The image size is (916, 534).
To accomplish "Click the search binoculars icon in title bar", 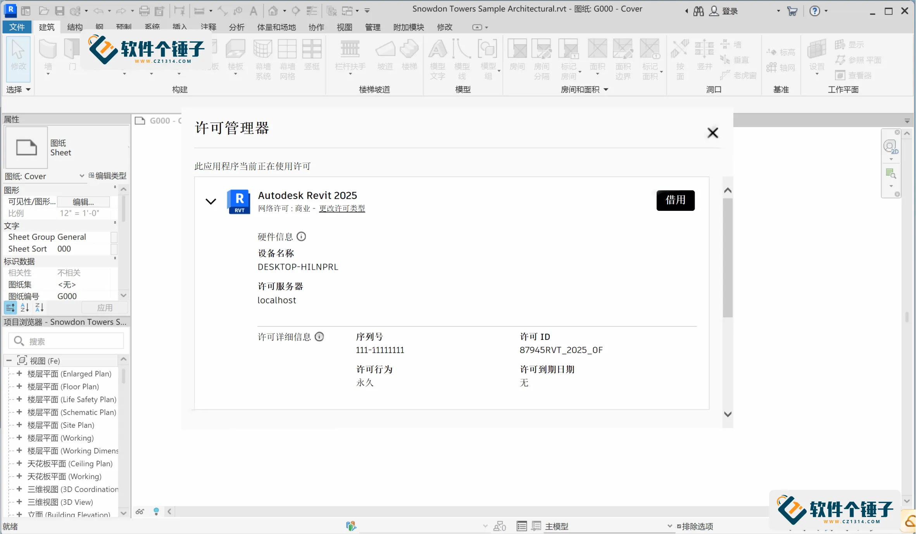I will click(699, 11).
